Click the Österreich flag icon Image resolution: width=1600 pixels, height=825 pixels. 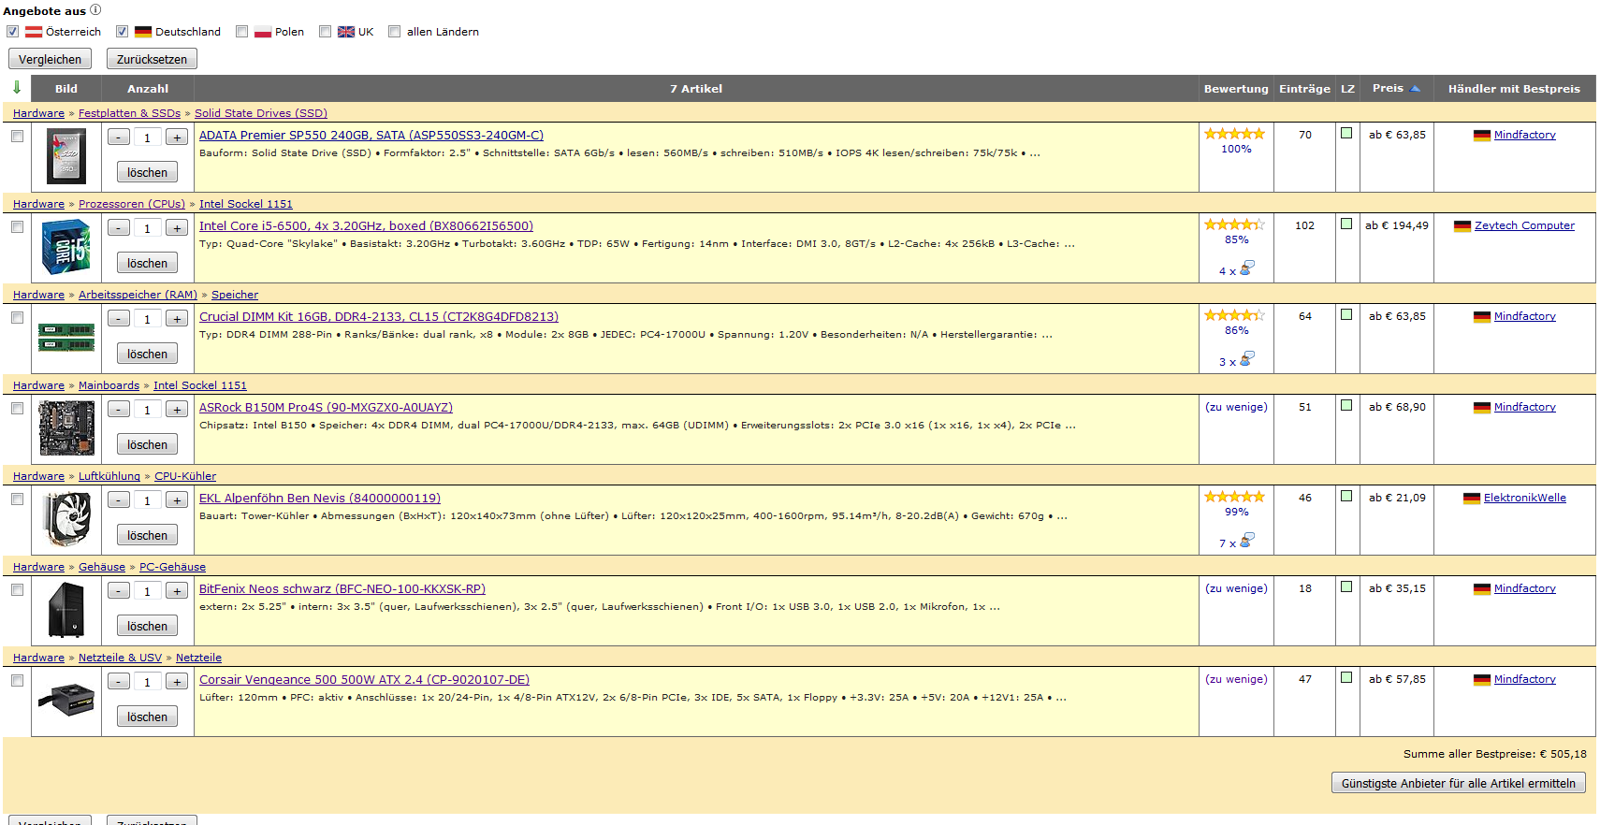click(x=34, y=32)
